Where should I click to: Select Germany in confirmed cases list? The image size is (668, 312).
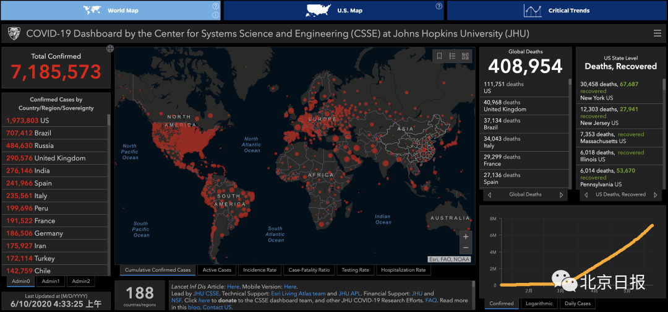click(x=54, y=233)
